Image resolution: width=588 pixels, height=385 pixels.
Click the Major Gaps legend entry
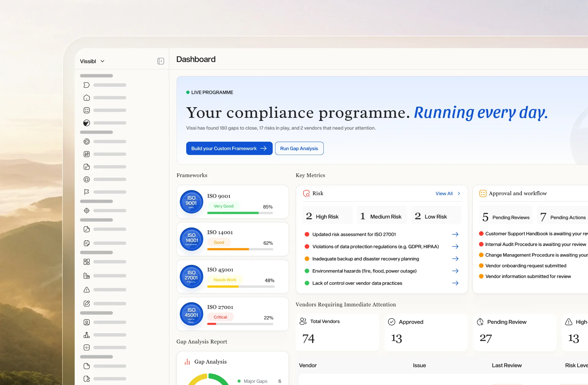click(x=259, y=381)
